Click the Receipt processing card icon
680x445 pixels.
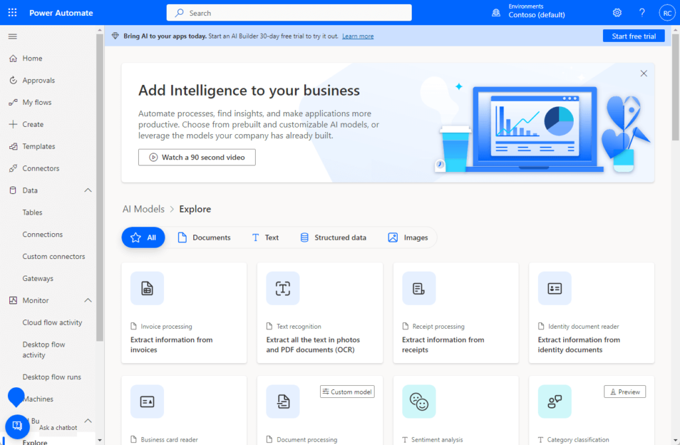[418, 288]
